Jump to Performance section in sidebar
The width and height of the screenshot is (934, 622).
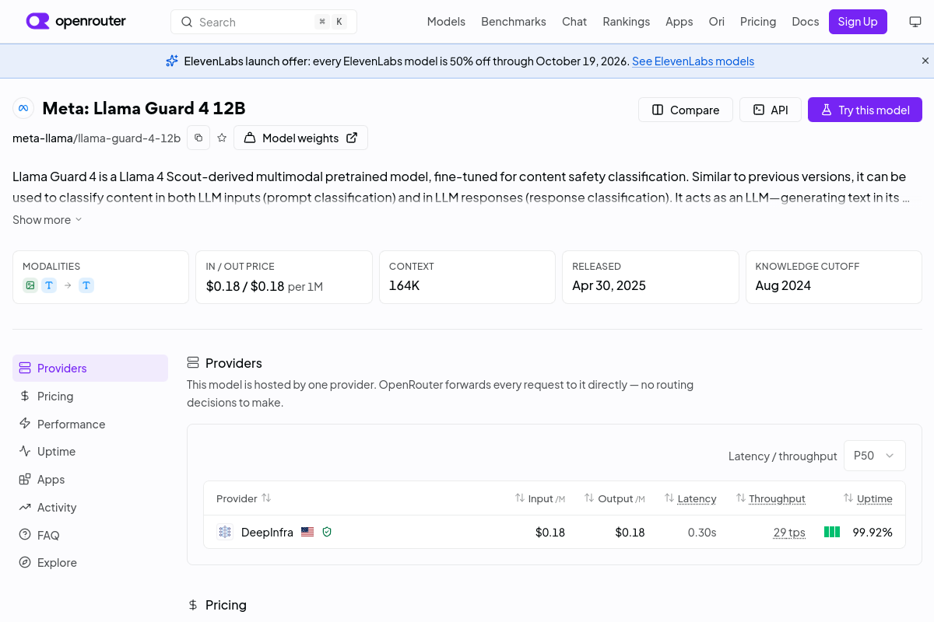[x=90, y=424]
